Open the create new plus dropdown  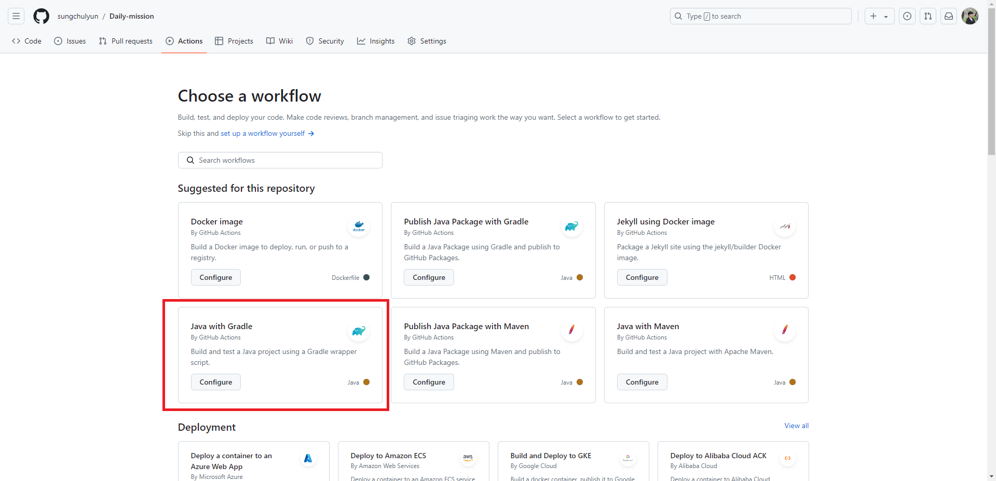pos(879,16)
